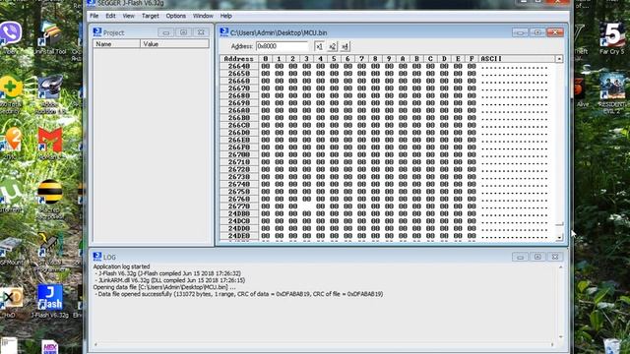Select the red M desktop icon
630x354 pixels.
pos(50,141)
